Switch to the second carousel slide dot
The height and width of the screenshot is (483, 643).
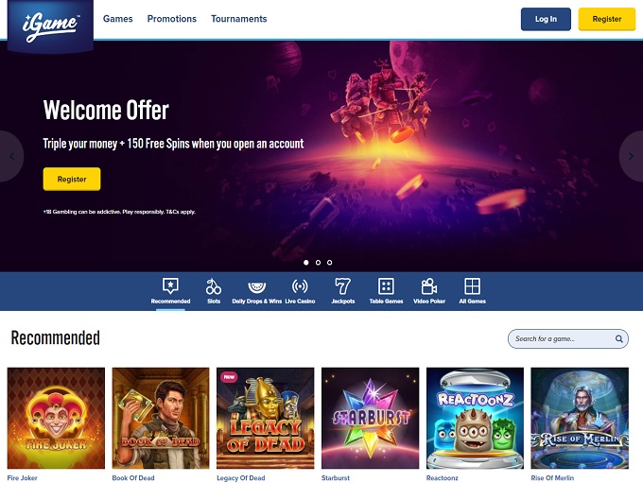[318, 263]
